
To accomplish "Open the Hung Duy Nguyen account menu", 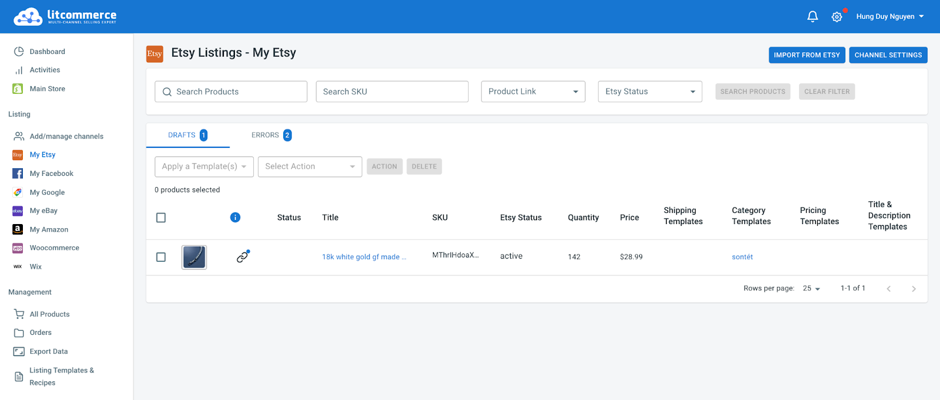I will coord(890,16).
